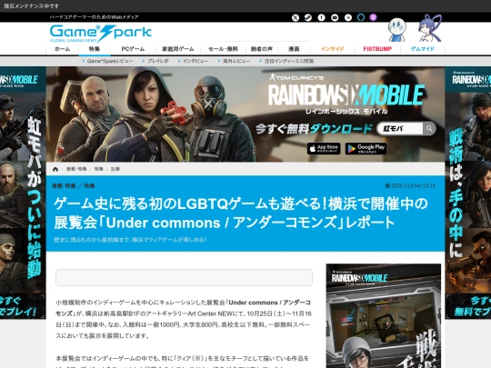491x368 pixels.
Task: Click the Rainbow Six Mobile sidebar ad
Action: (384, 315)
